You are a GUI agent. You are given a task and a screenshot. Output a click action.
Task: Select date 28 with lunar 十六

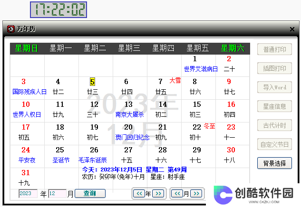(x=164, y=155)
